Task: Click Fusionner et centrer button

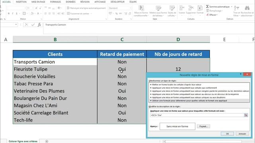Action: (x=78, y=14)
